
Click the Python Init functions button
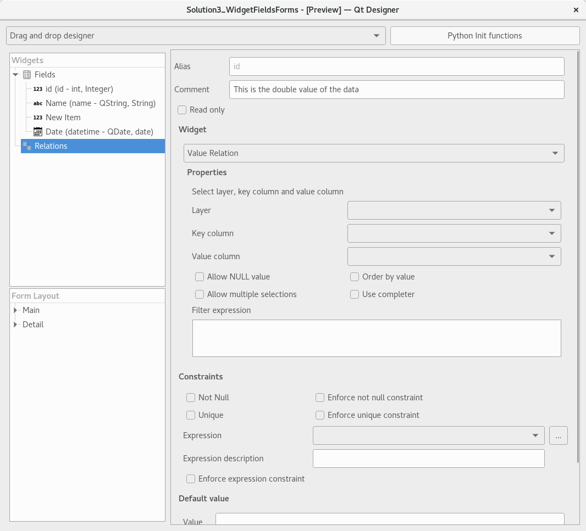point(484,35)
